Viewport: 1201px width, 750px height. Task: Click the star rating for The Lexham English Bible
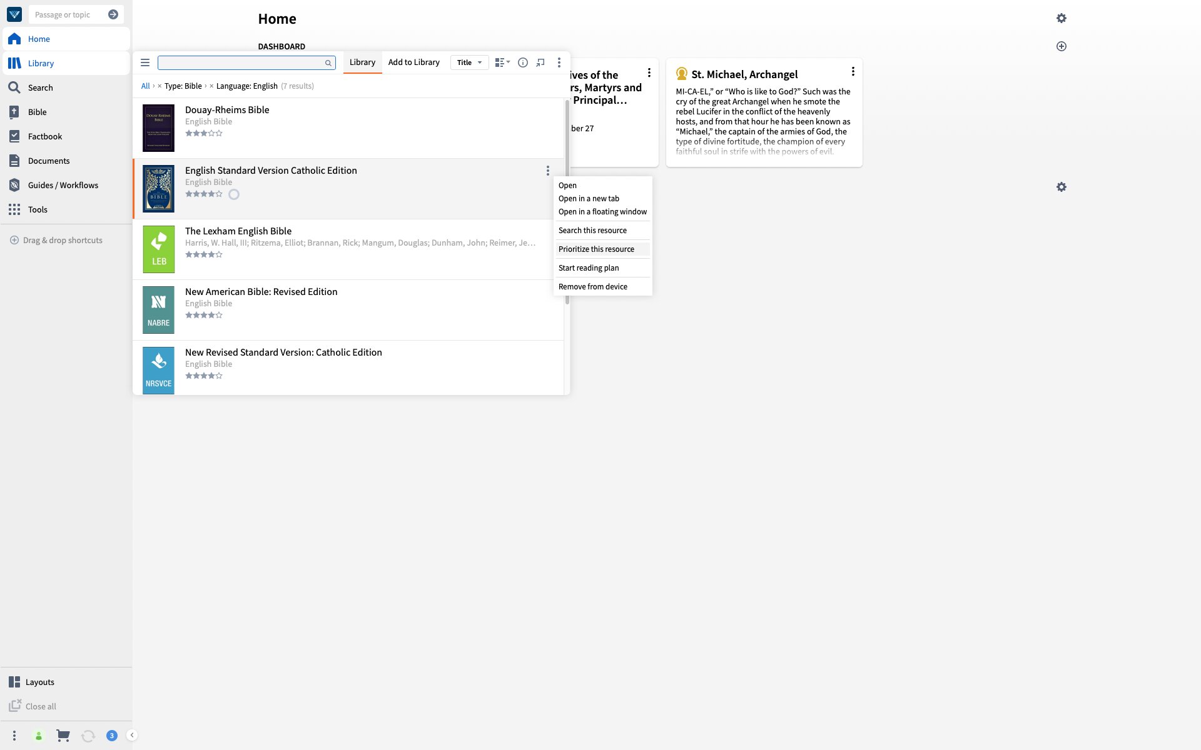pyautogui.click(x=204, y=254)
